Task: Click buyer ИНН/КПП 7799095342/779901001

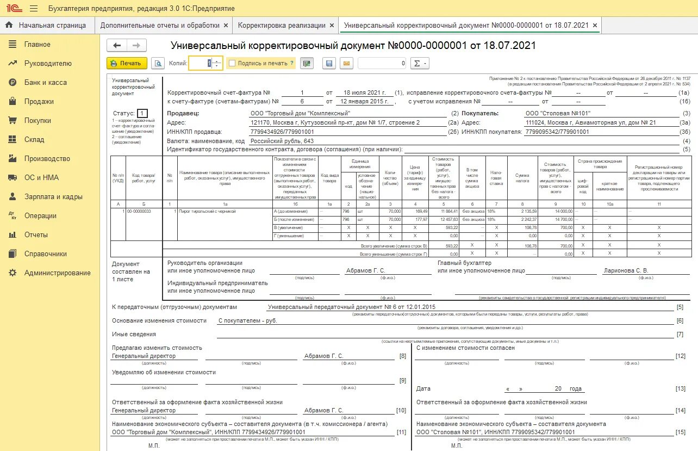Action: click(x=558, y=132)
